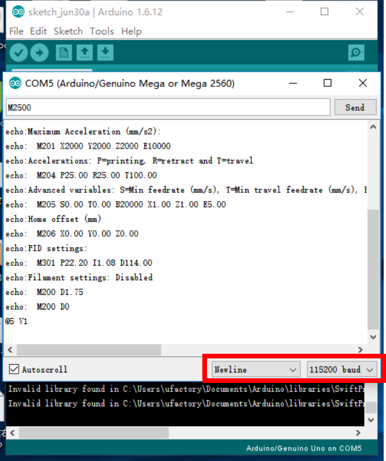This screenshot has height=461, width=386.
Task: Click serial output vertical scrollbar down arrow
Action: (373, 337)
